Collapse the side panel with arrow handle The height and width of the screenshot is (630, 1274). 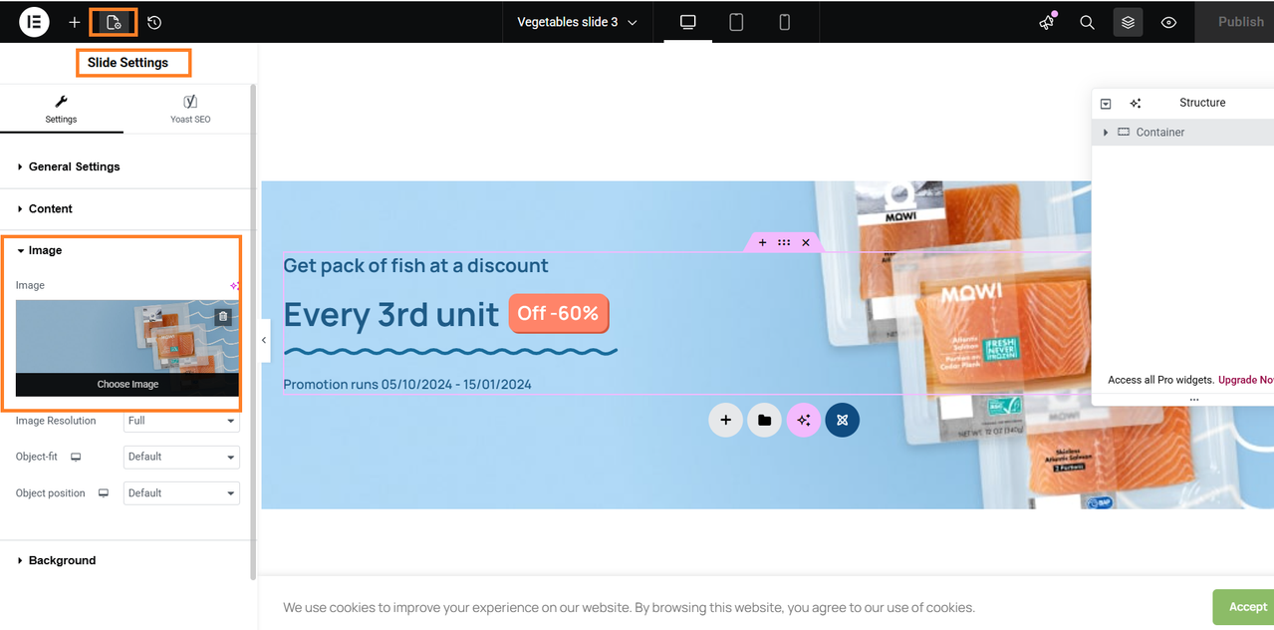point(264,340)
